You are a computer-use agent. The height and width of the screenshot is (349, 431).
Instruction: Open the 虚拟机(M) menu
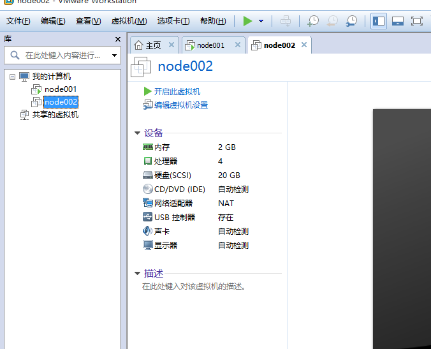[x=129, y=21]
